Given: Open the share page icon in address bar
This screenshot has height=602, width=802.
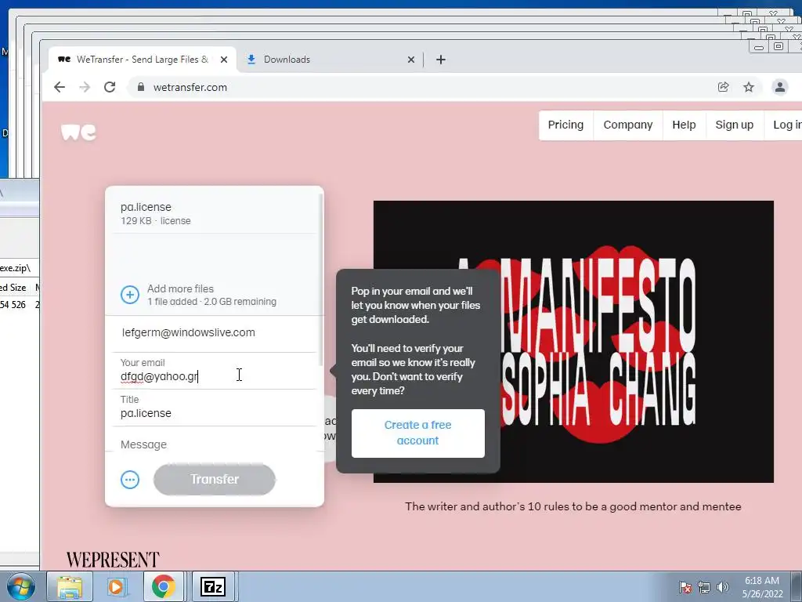Looking at the screenshot, I should (x=723, y=87).
